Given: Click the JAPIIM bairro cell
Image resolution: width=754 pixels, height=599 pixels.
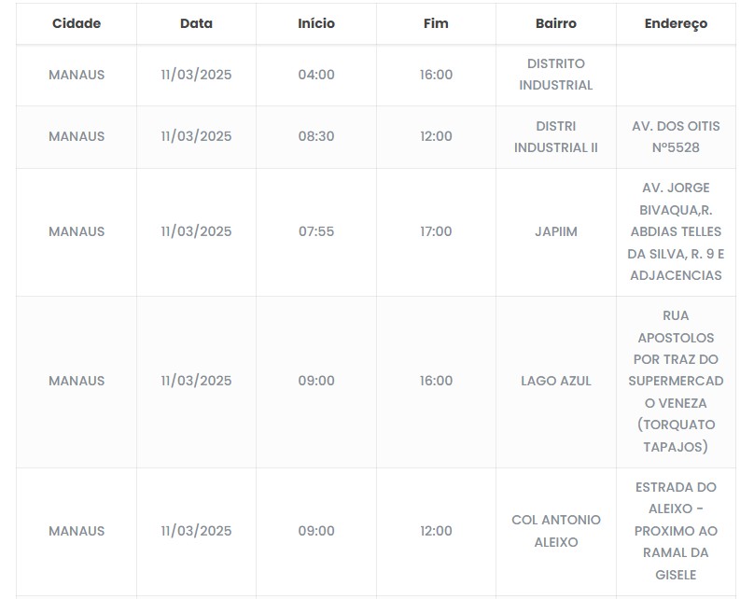Looking at the screenshot, I should 556,231.
